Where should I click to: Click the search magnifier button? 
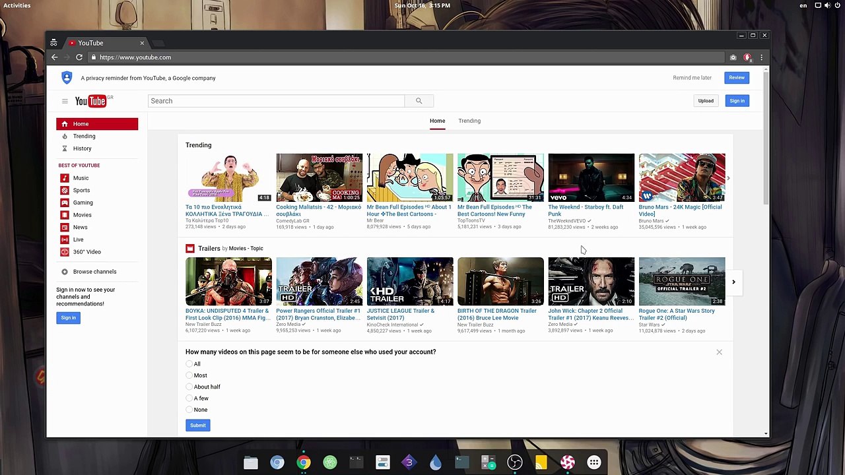coord(419,101)
